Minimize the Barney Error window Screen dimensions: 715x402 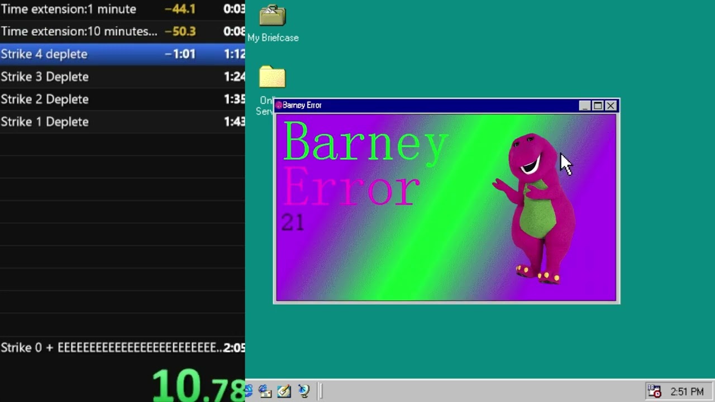585,106
